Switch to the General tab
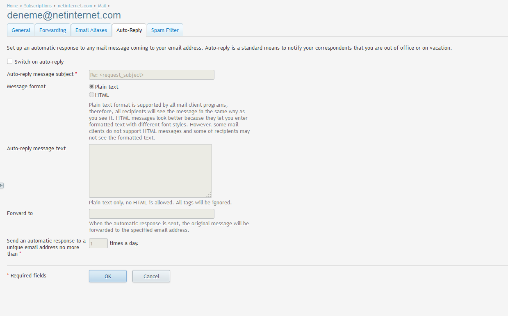The width and height of the screenshot is (508, 316). [21, 30]
